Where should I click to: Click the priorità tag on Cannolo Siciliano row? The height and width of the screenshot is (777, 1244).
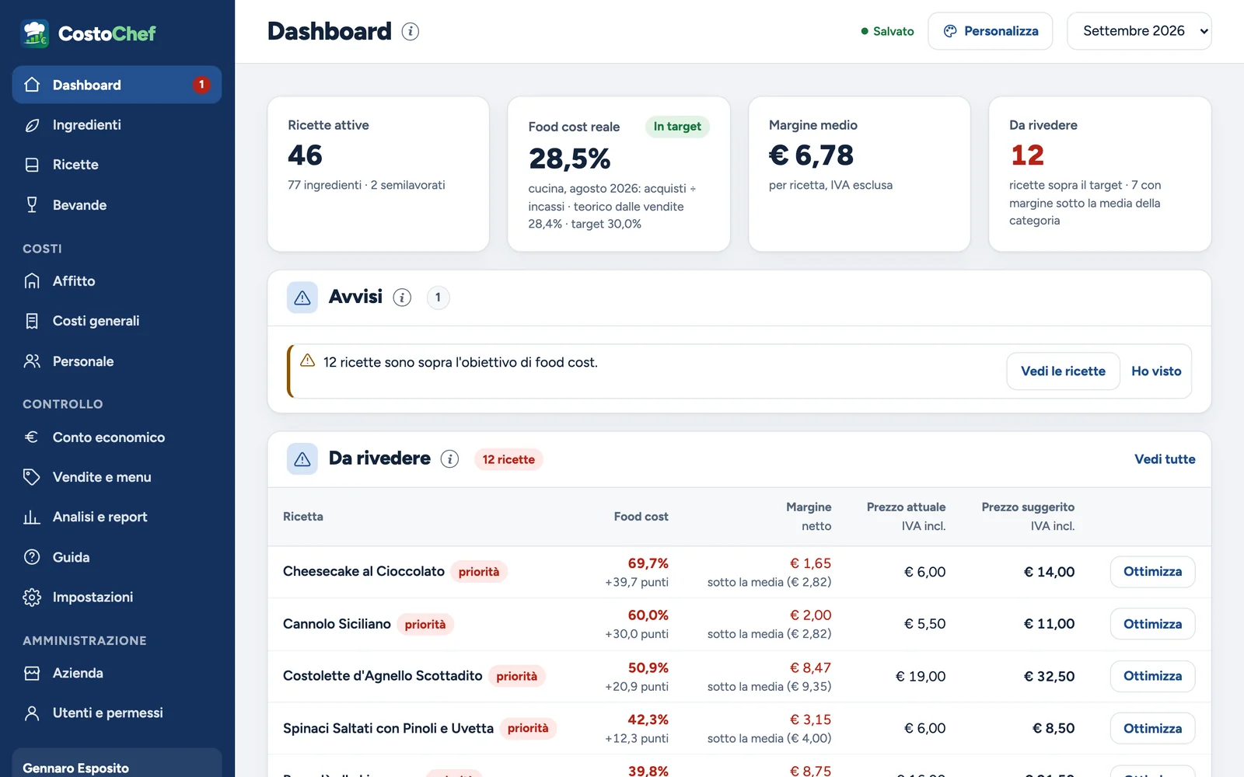point(425,624)
